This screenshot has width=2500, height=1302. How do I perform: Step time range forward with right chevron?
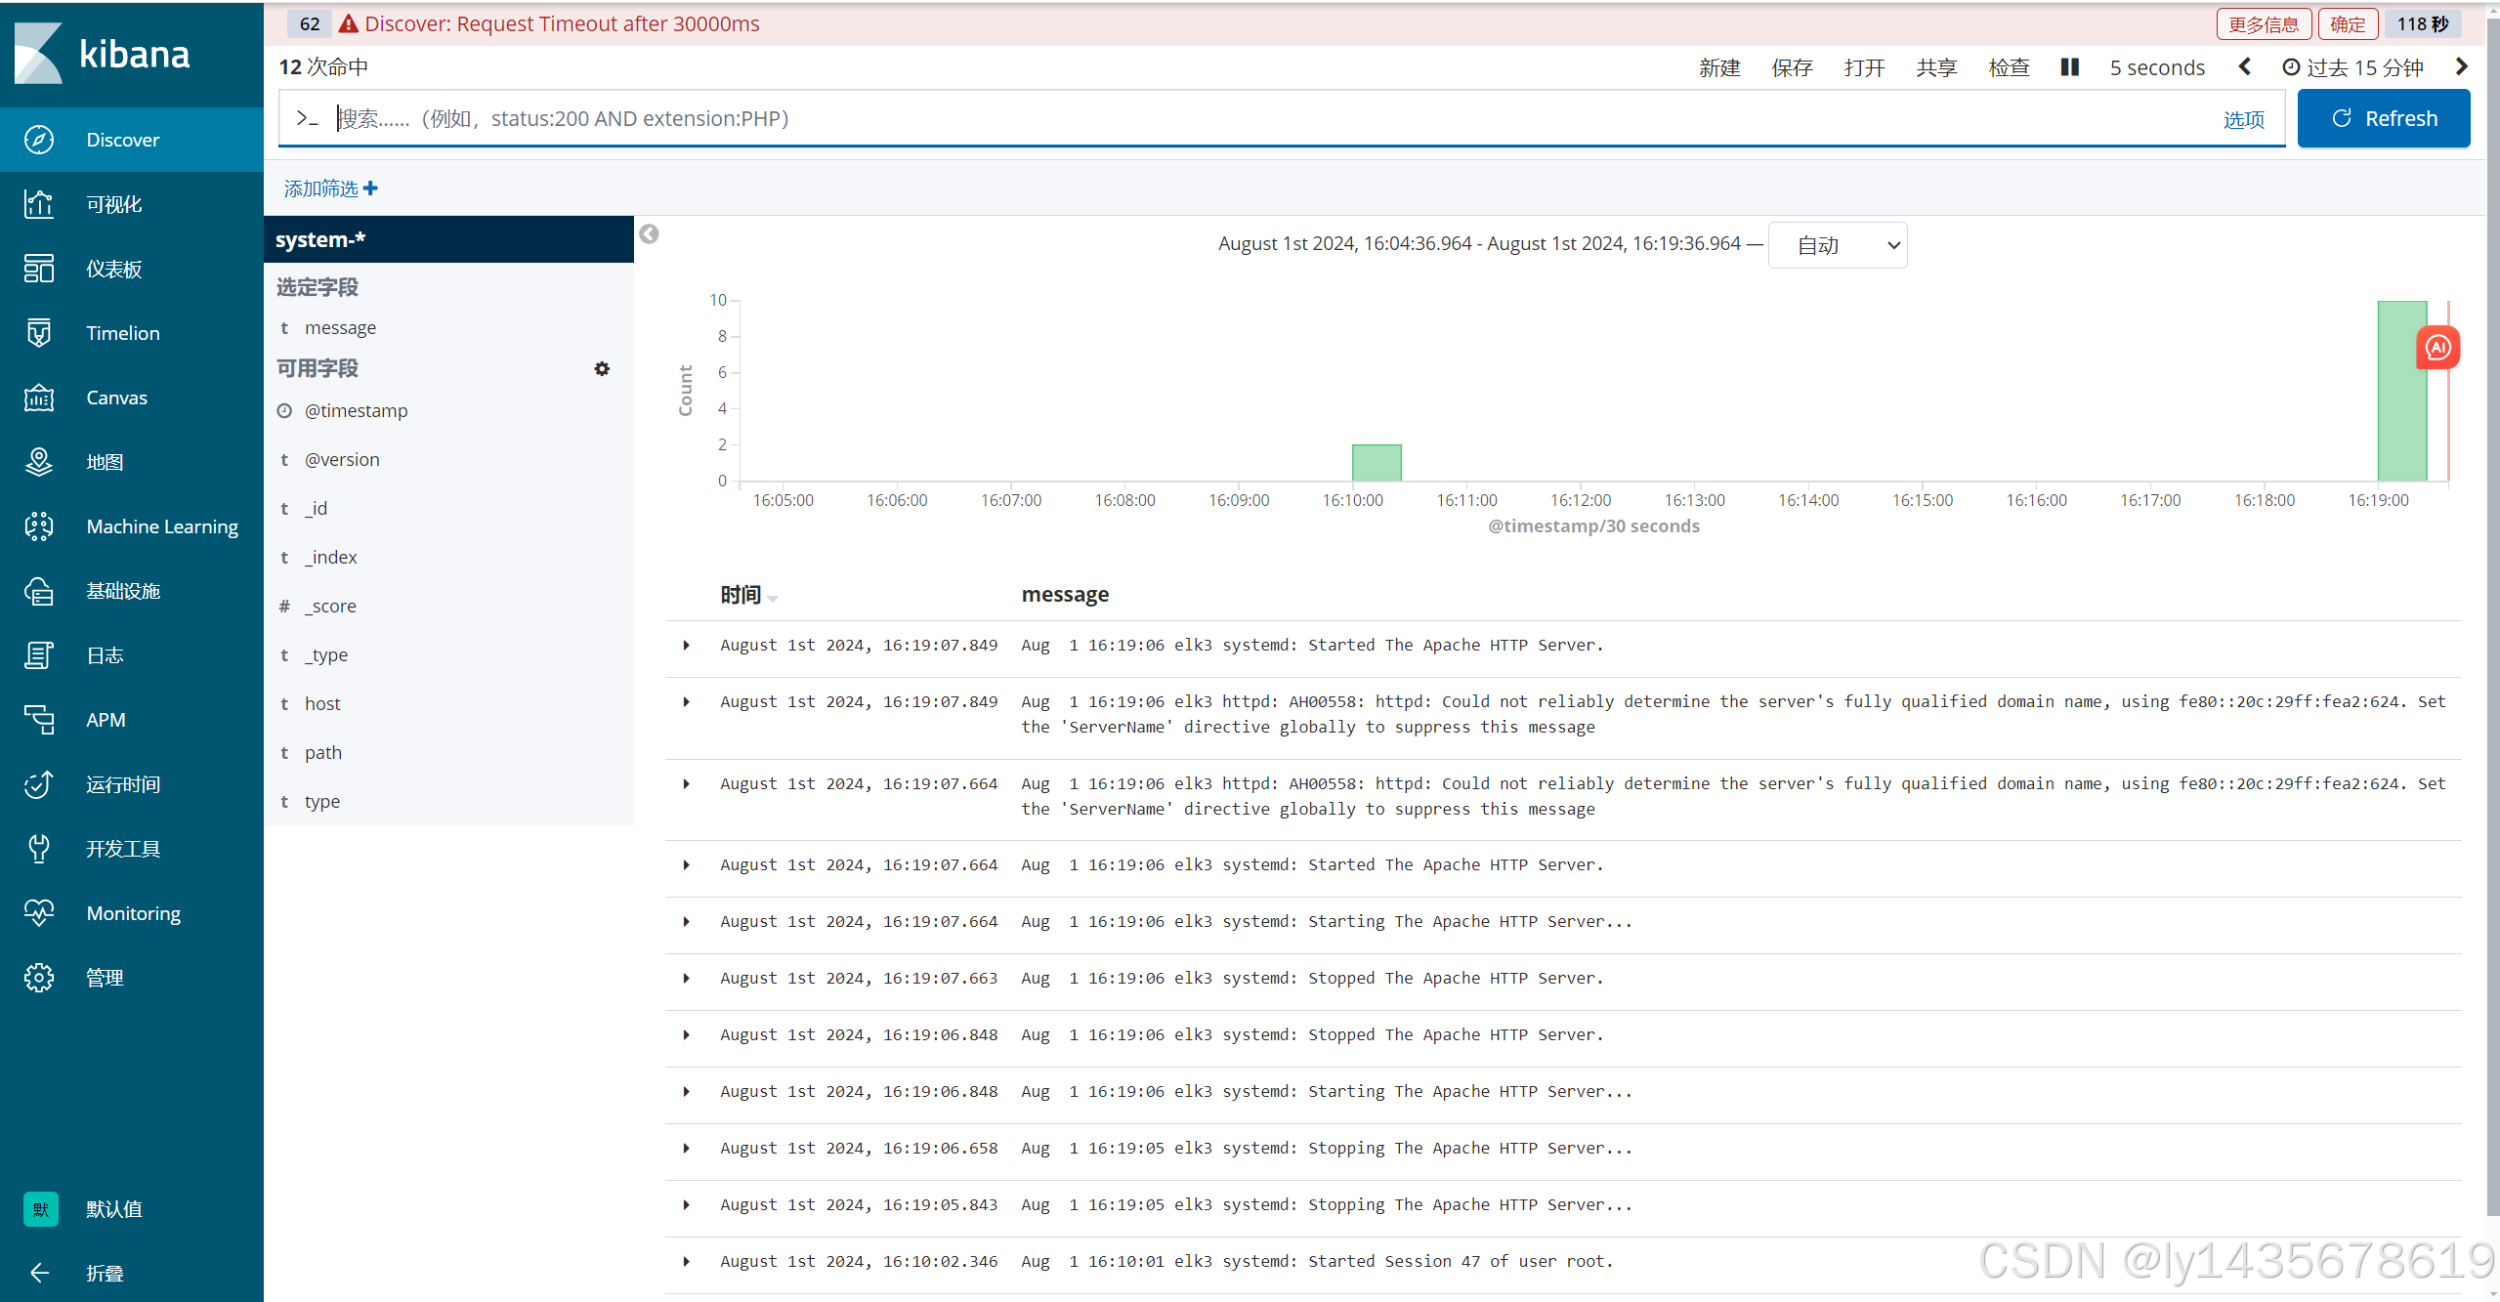click(x=2462, y=66)
